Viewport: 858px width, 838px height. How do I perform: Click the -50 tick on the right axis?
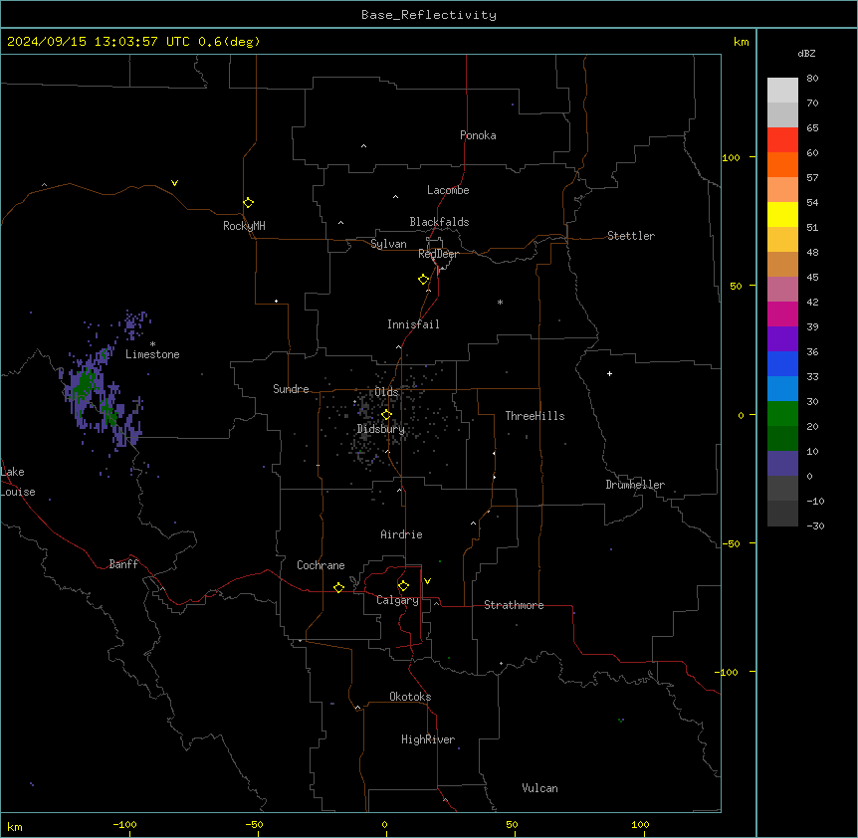(731, 543)
